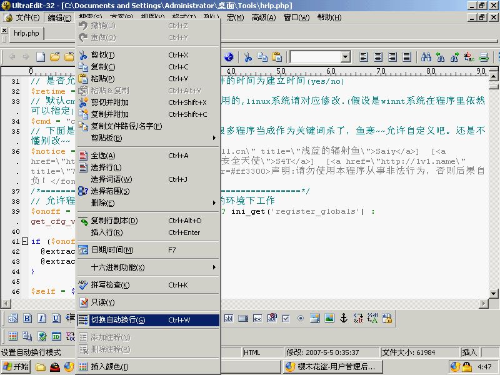Collapse the code fold at line 41
500x375 pixels.
pos(24,241)
